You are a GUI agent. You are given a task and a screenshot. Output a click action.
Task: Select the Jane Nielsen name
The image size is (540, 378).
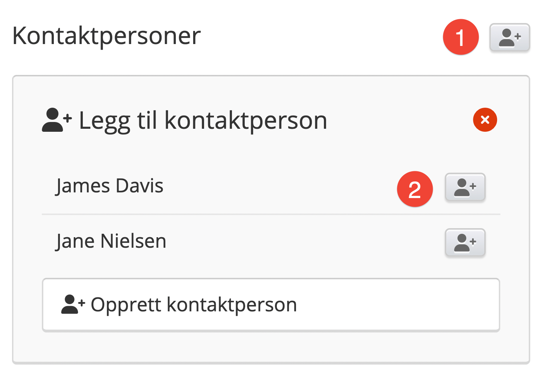[x=111, y=241]
